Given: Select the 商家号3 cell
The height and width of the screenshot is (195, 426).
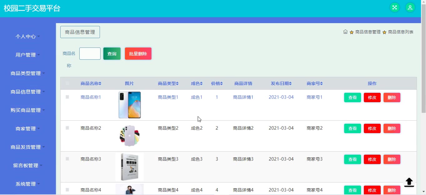Looking at the screenshot, I should 315,159.
